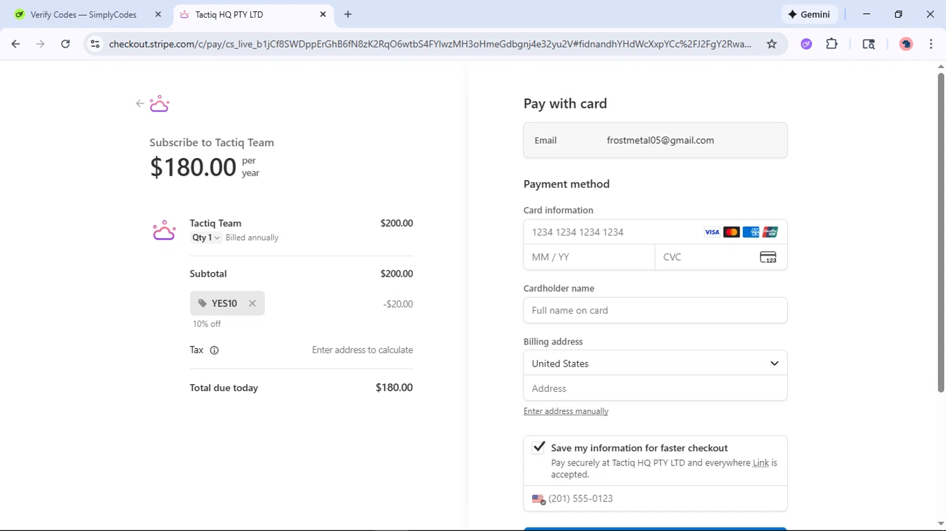Viewport: 946px width, 531px height.
Task: Click the Mastercard brand icon
Action: [732, 232]
